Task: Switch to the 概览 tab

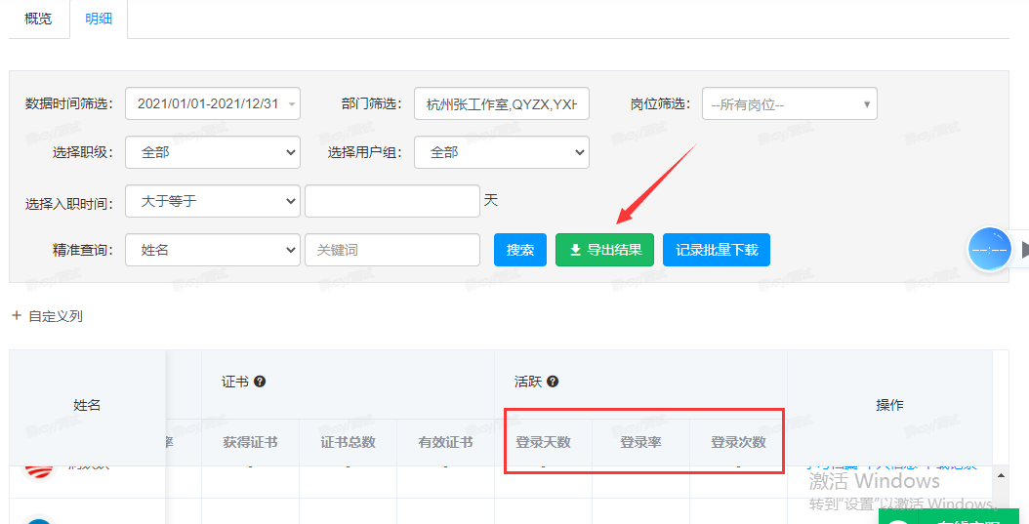Action: (38, 19)
